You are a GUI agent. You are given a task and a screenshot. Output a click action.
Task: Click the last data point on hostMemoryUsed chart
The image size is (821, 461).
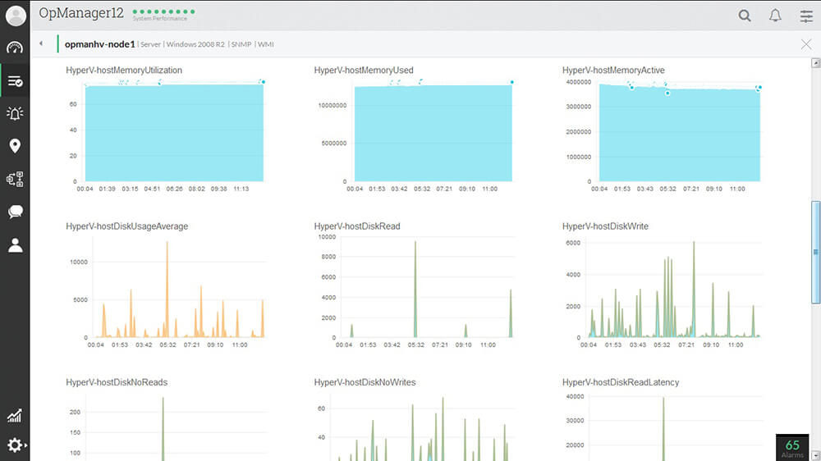pyautogui.click(x=512, y=82)
